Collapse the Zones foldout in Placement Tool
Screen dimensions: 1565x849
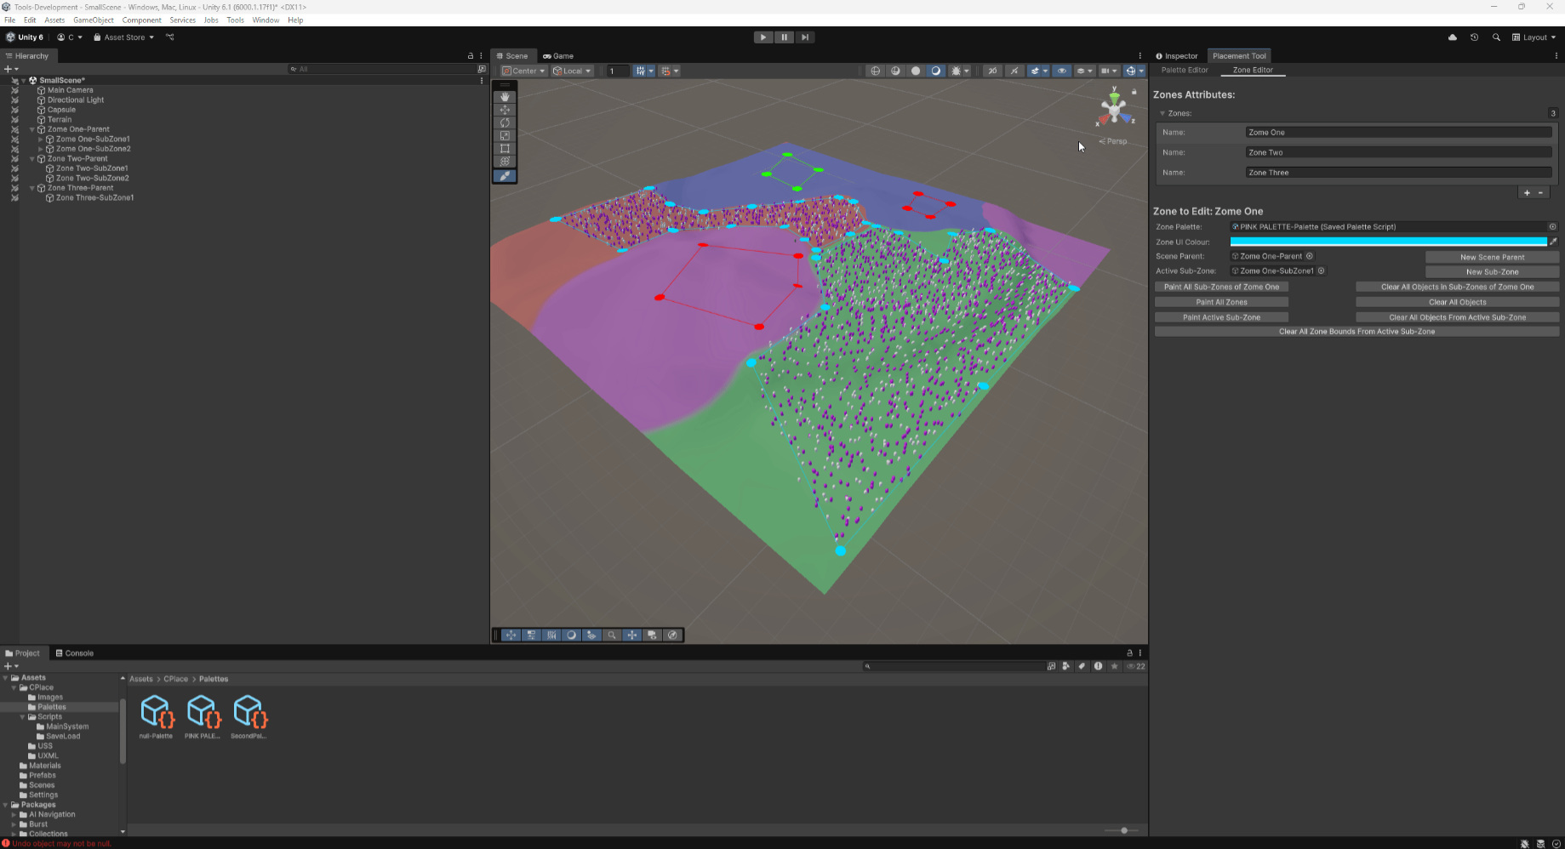click(x=1162, y=113)
